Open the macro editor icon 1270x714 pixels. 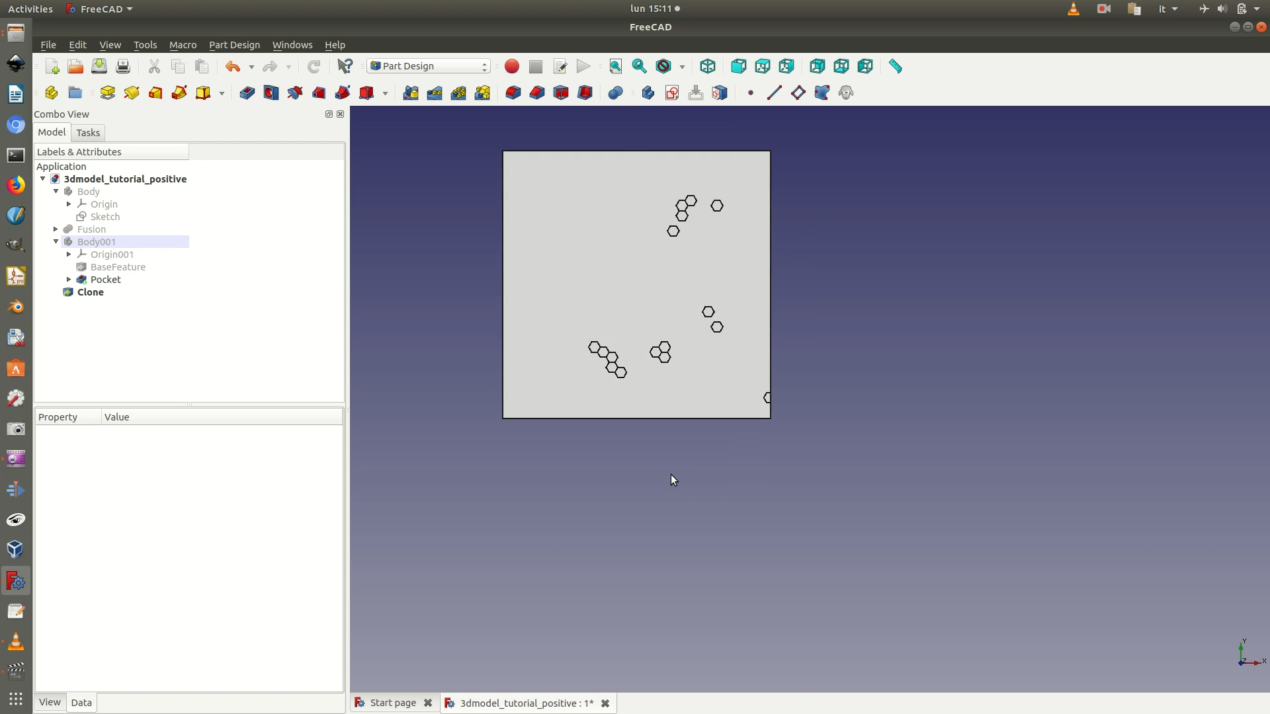click(560, 66)
